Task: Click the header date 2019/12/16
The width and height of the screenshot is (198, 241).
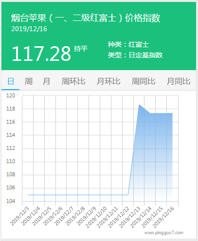Action: (29, 29)
